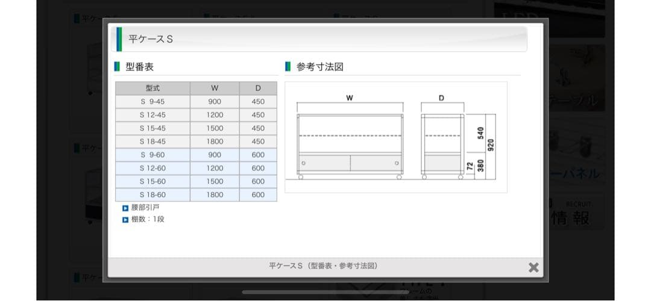Select model cell S 9-60
Viewport: 651px width, 301px height.
[x=153, y=155]
